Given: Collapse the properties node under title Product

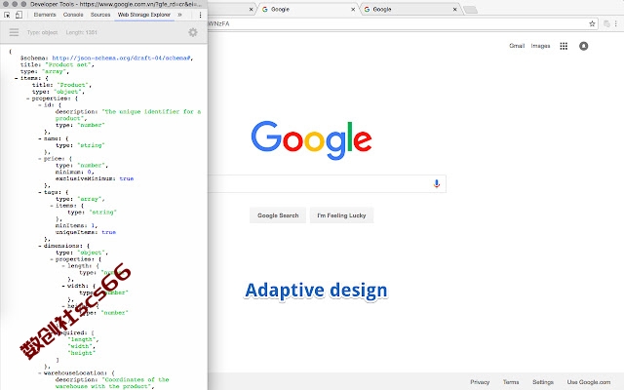Looking at the screenshot, I should tap(28, 98).
